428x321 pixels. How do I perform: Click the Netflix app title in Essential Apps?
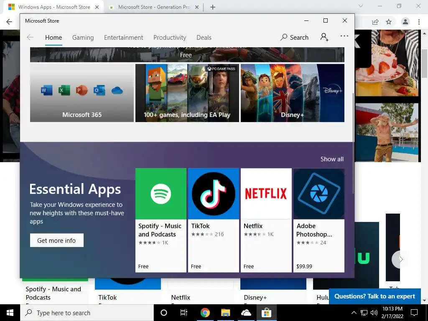coord(253,226)
